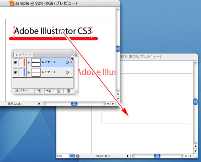Image resolution: width=201 pixels, height=162 pixels.
Task: Click the back window title bar text
Action: [141, 57]
